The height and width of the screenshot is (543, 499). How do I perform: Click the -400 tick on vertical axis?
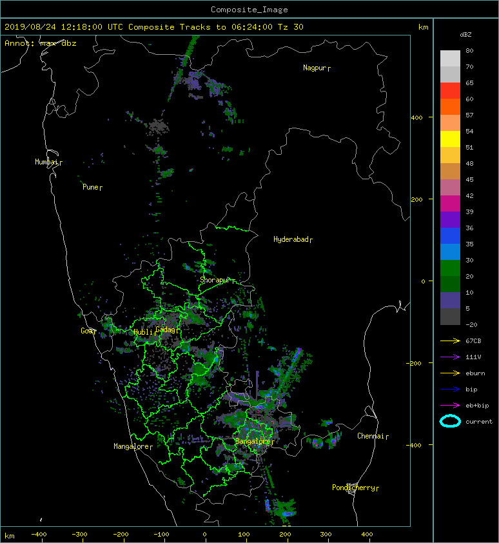413,445
